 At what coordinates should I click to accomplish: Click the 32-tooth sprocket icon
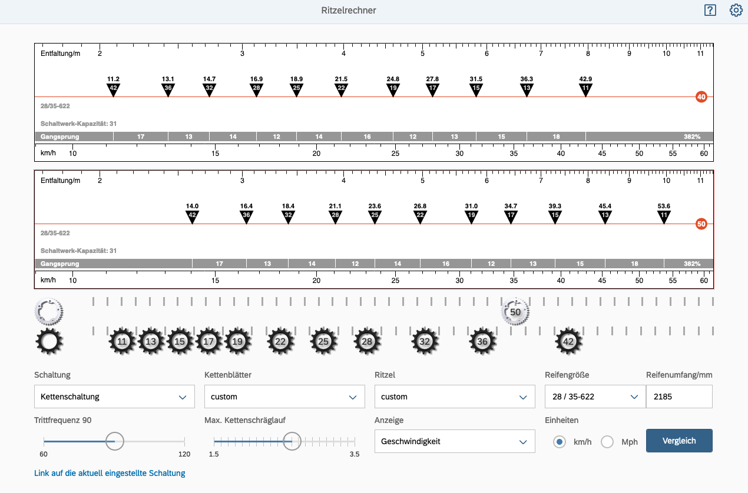tap(425, 341)
